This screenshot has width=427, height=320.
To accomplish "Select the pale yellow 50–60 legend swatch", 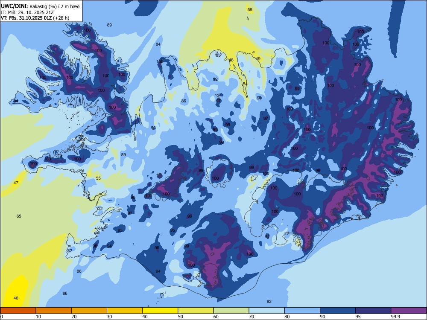I will 196,311.
